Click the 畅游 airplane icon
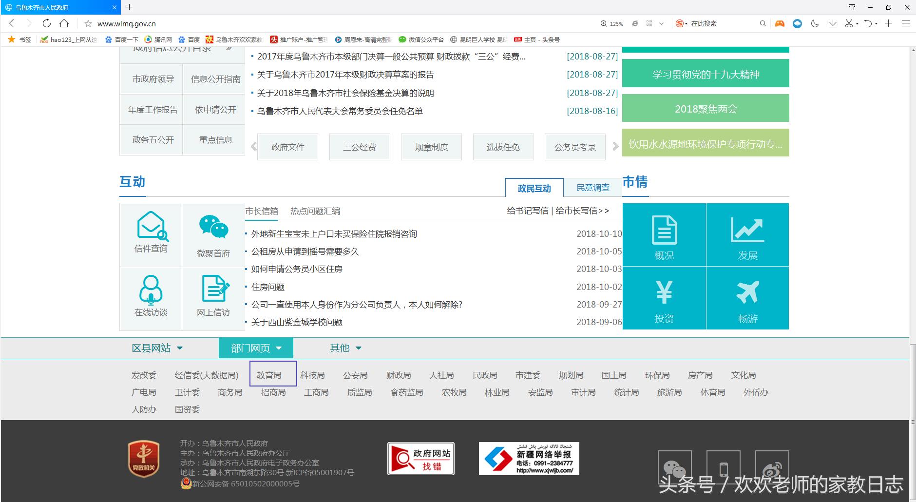 coord(748,291)
